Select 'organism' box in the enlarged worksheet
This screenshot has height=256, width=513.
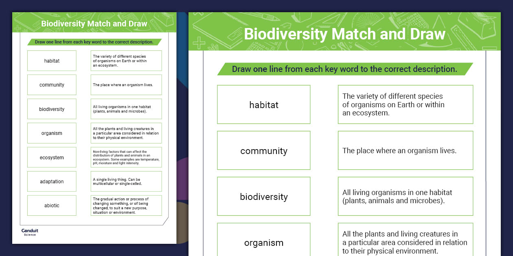(264, 242)
